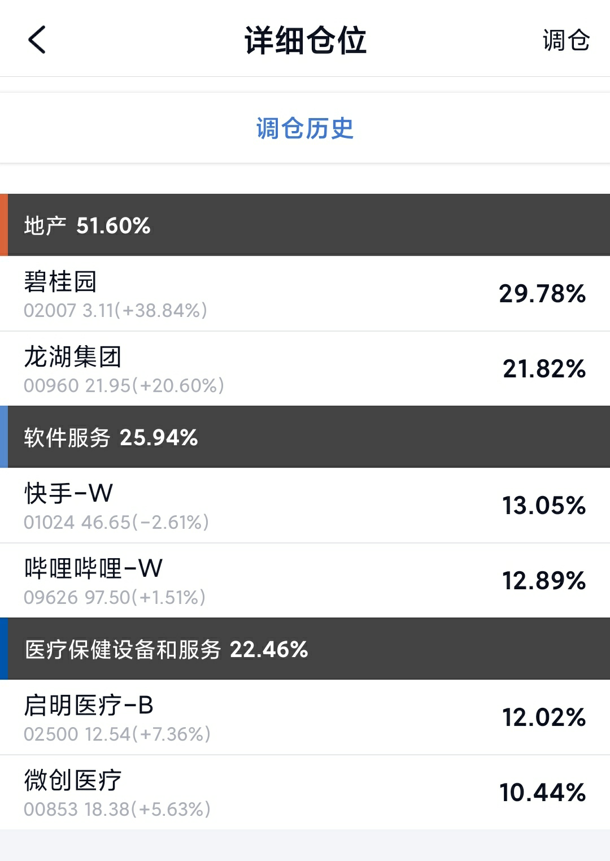Click the 龙湖集团 21.82% position weight
Image resolution: width=610 pixels, height=861 pixels.
[544, 369]
